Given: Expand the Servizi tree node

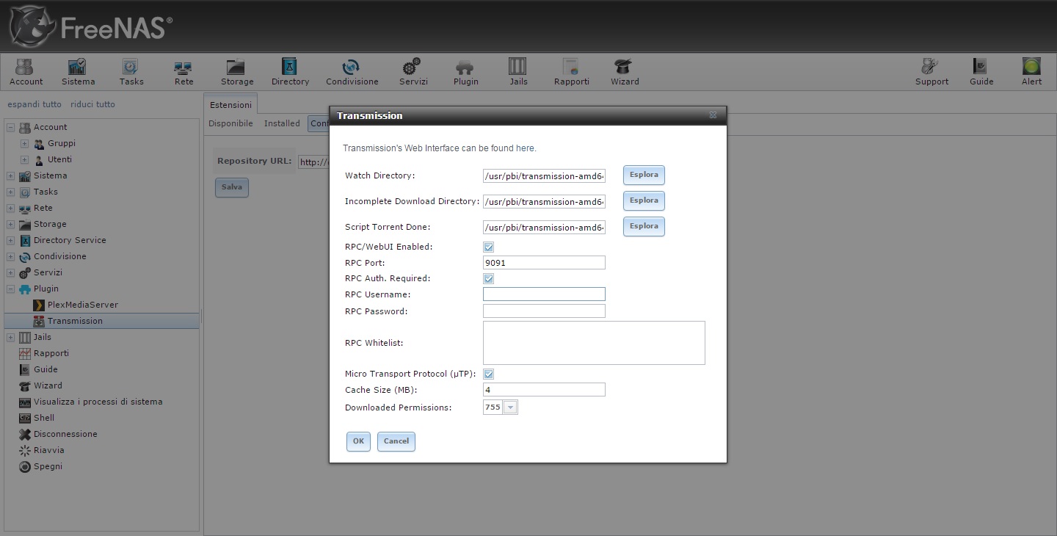Looking at the screenshot, I should click(x=10, y=272).
